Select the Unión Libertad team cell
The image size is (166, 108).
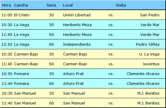click(77, 15)
